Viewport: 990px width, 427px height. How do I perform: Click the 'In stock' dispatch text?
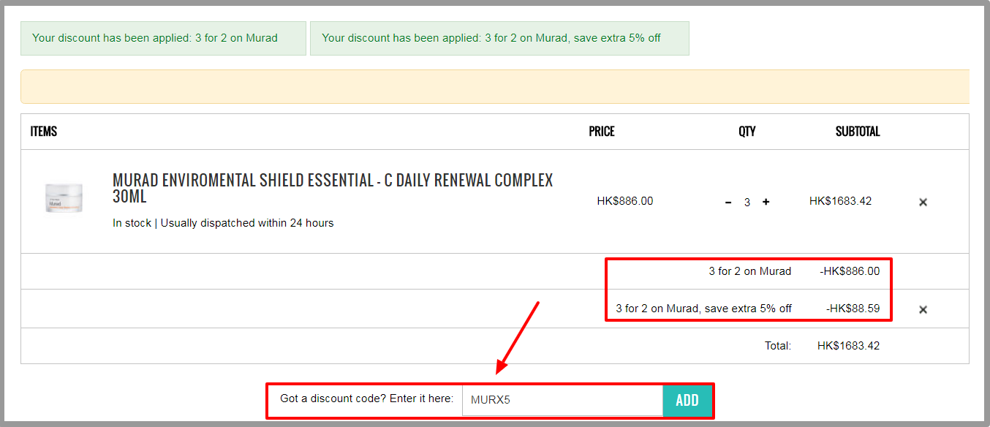[223, 223]
